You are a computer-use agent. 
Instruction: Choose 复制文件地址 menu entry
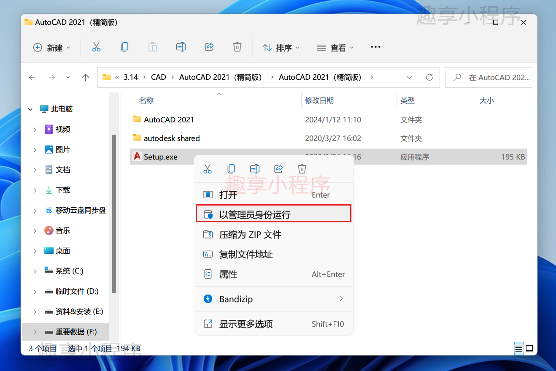coord(274,254)
